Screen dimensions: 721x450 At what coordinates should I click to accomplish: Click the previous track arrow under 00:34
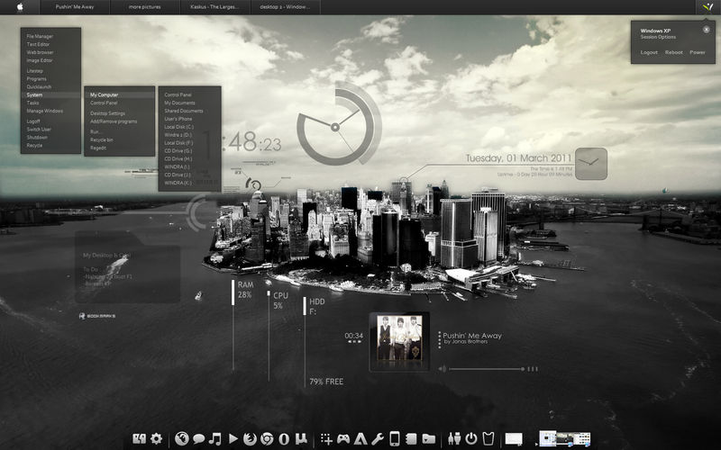point(350,342)
